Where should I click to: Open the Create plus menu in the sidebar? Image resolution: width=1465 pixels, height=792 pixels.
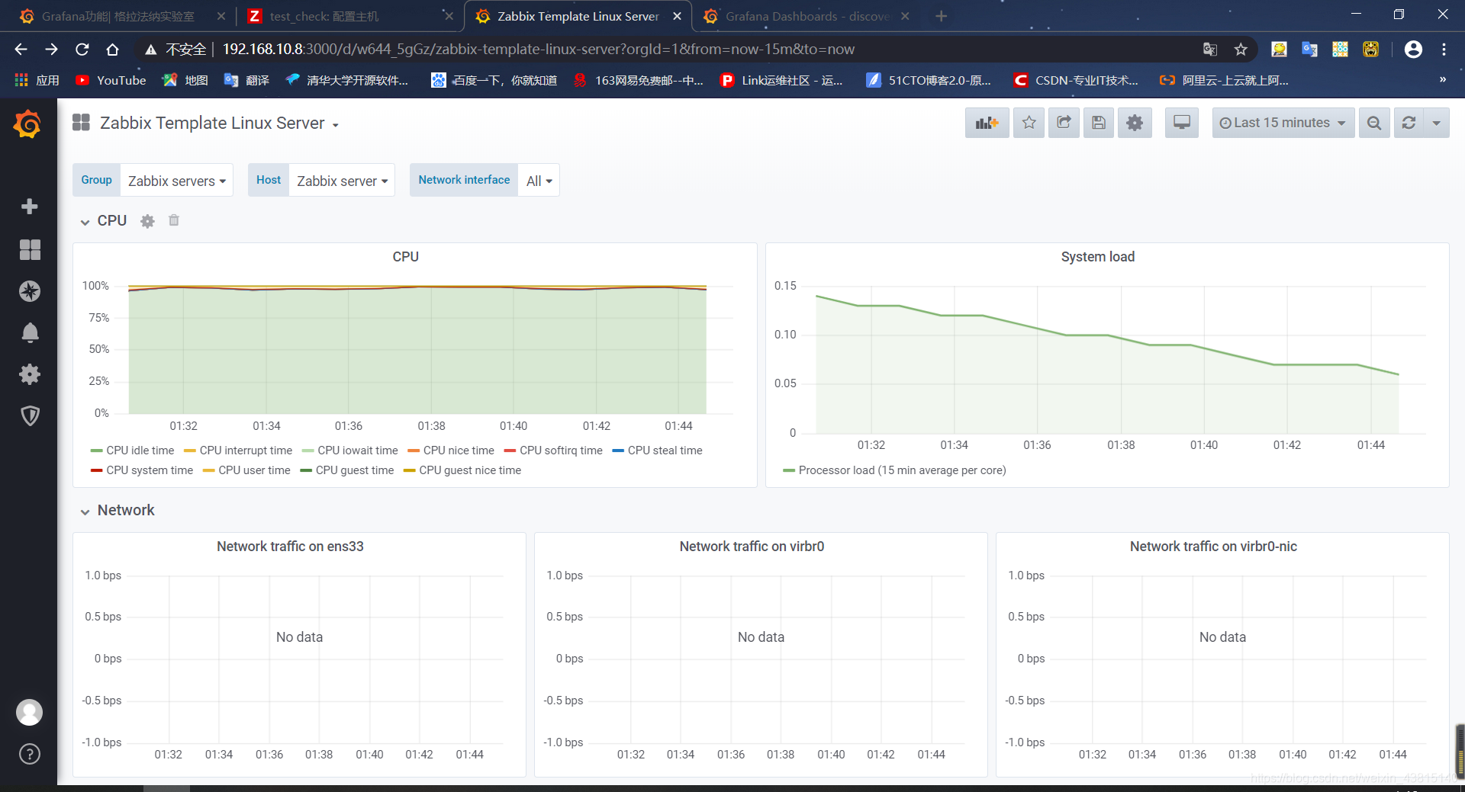(30, 207)
